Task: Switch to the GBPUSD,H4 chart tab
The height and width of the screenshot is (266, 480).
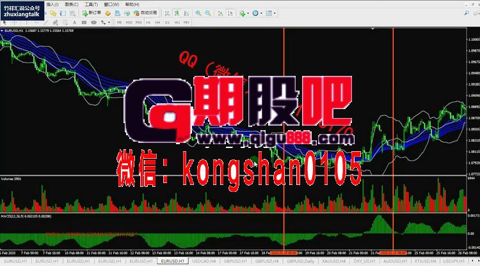Action: click(x=267, y=262)
